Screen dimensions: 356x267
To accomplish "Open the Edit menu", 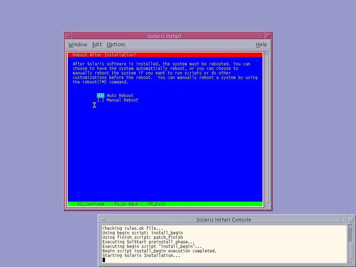I will coord(97,44).
